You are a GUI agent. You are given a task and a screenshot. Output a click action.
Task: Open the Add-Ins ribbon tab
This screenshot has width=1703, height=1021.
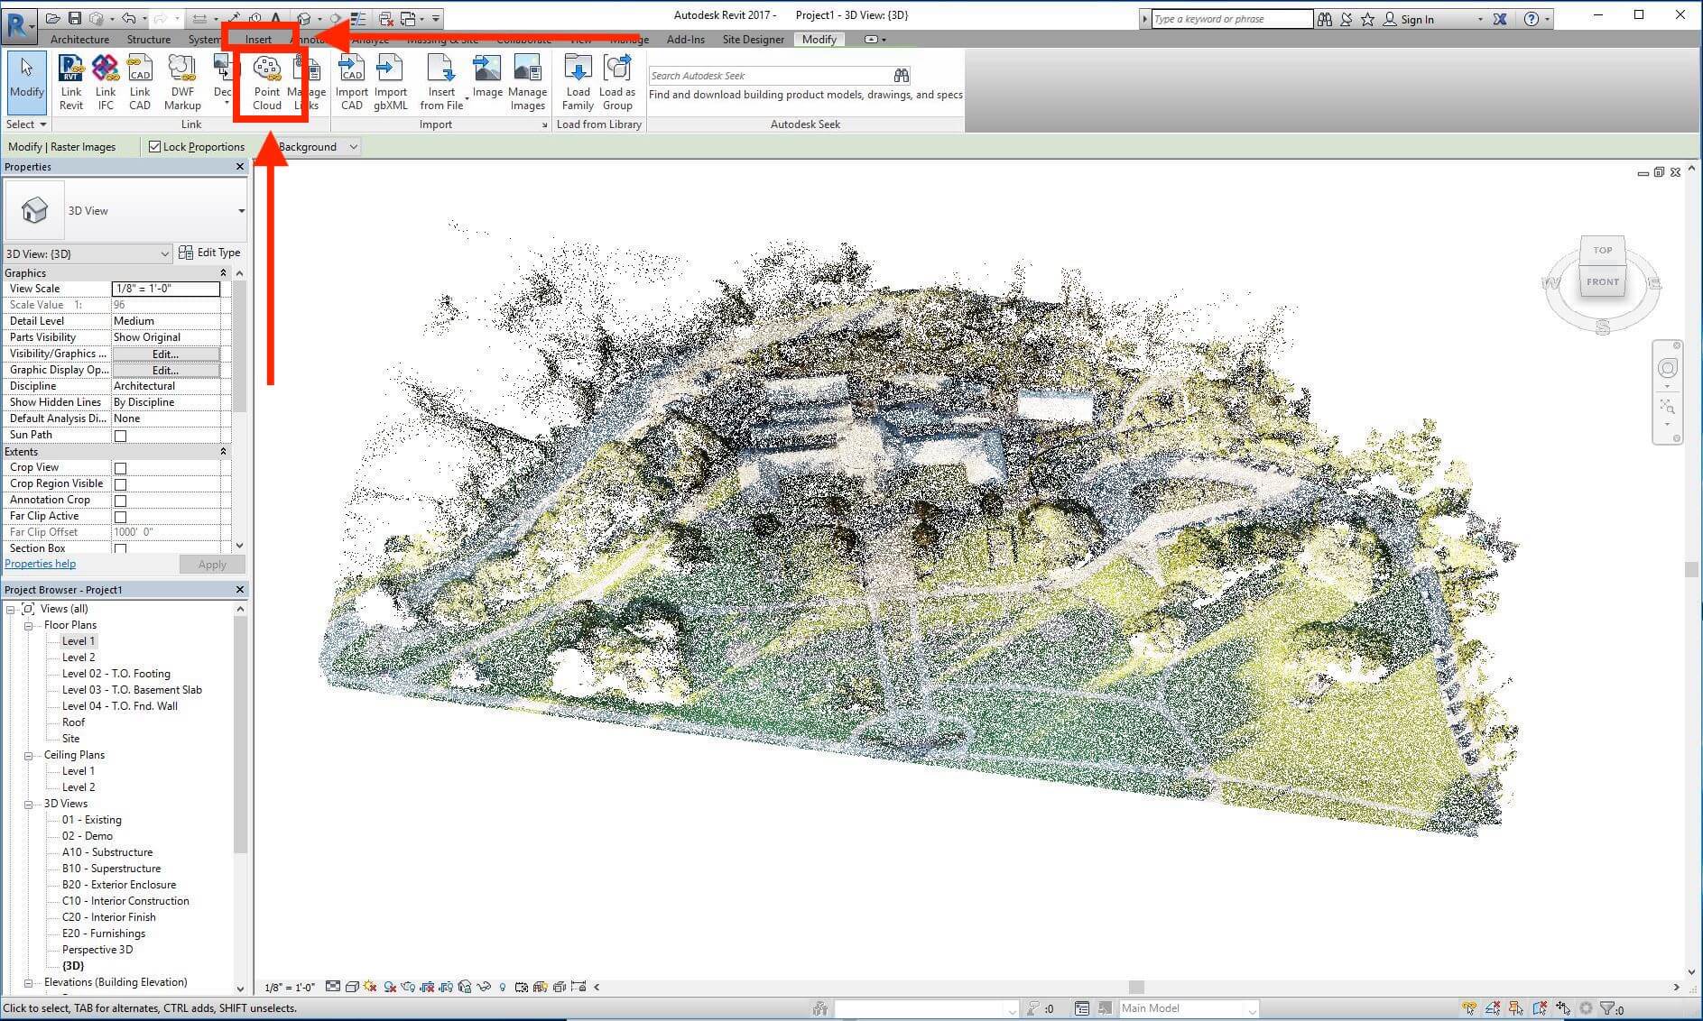coord(685,40)
